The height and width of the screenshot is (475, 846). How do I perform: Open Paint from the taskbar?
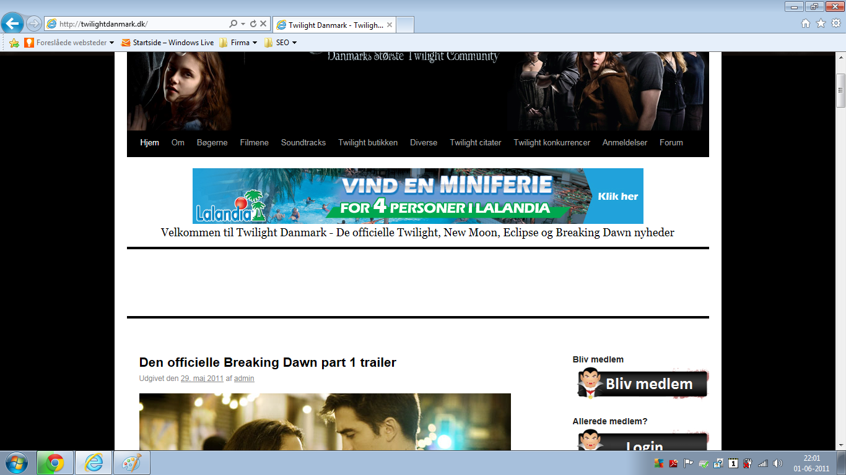pyautogui.click(x=131, y=463)
